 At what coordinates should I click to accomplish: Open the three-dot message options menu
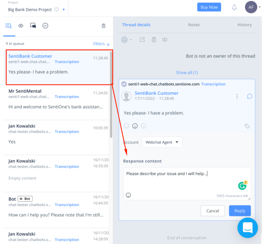(x=237, y=96)
